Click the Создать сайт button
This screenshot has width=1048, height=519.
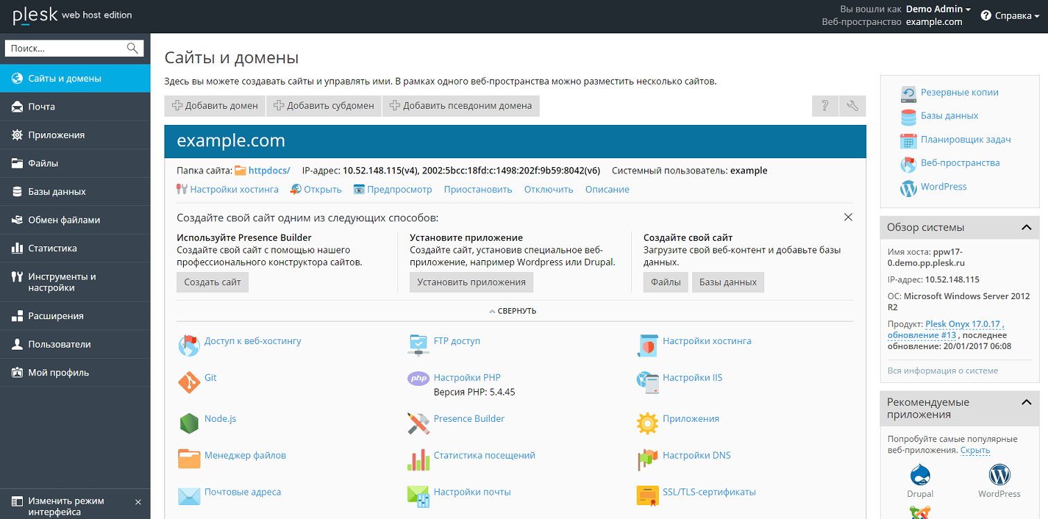pyautogui.click(x=213, y=282)
